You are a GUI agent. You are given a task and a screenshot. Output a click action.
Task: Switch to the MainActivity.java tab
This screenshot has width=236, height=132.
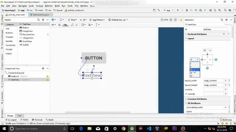pyautogui.click(x=41, y=15)
